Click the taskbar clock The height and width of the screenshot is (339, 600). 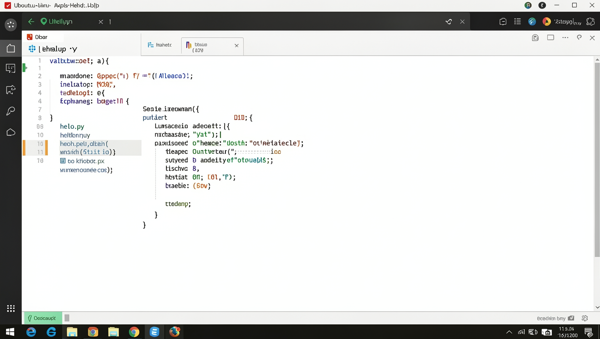coord(567,332)
